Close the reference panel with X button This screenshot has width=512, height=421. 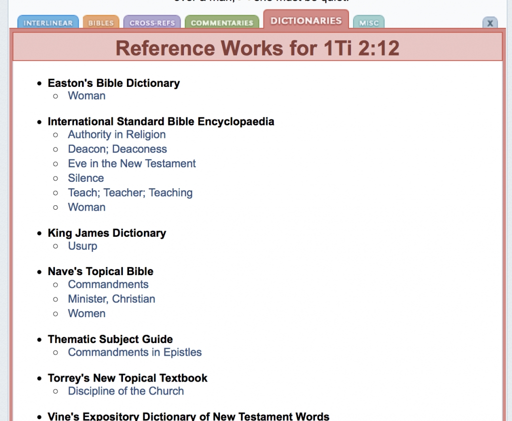pyautogui.click(x=489, y=23)
